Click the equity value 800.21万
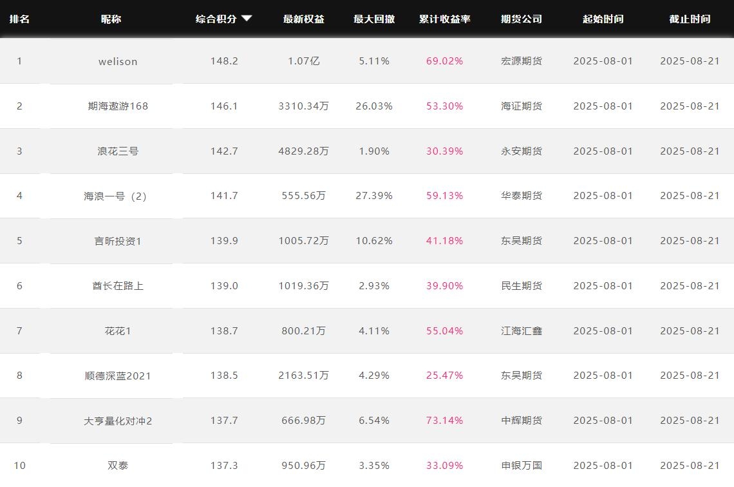The height and width of the screenshot is (487, 734). pyautogui.click(x=304, y=330)
